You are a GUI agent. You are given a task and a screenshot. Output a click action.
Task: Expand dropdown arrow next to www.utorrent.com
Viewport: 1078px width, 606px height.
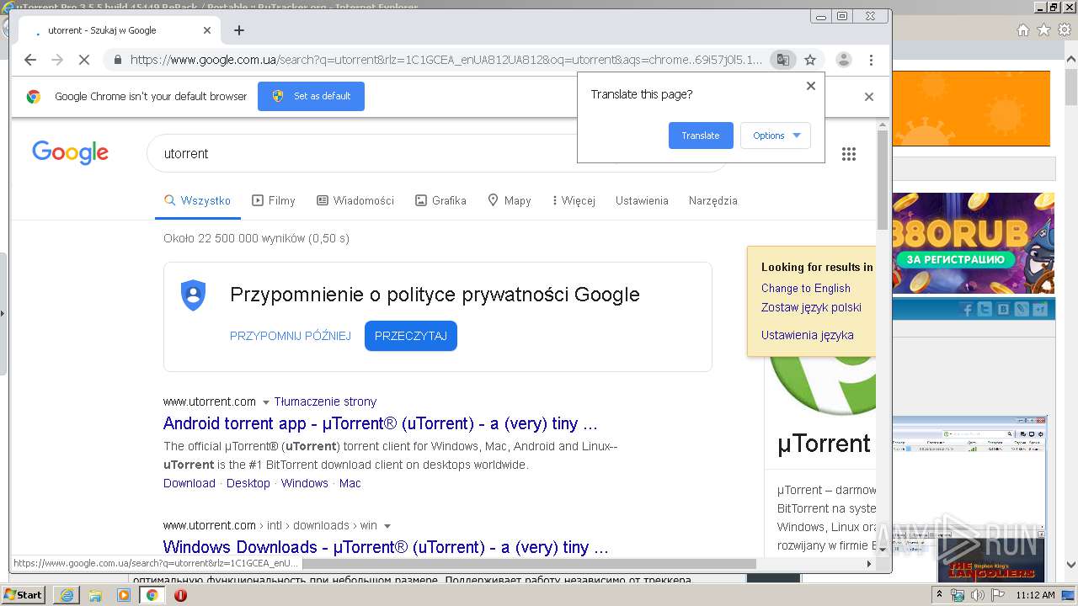pos(266,402)
